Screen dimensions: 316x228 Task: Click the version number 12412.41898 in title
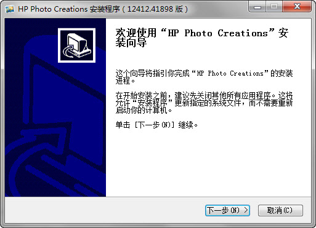tap(150, 9)
